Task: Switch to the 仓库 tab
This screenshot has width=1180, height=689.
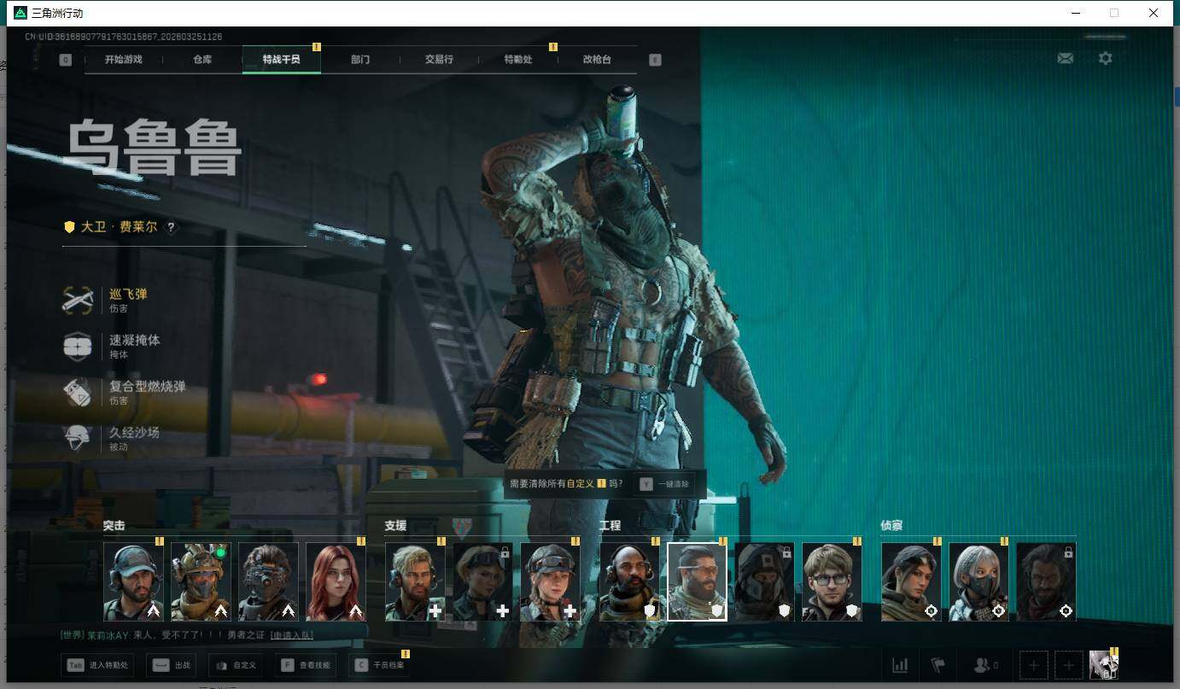Action: pos(202,60)
